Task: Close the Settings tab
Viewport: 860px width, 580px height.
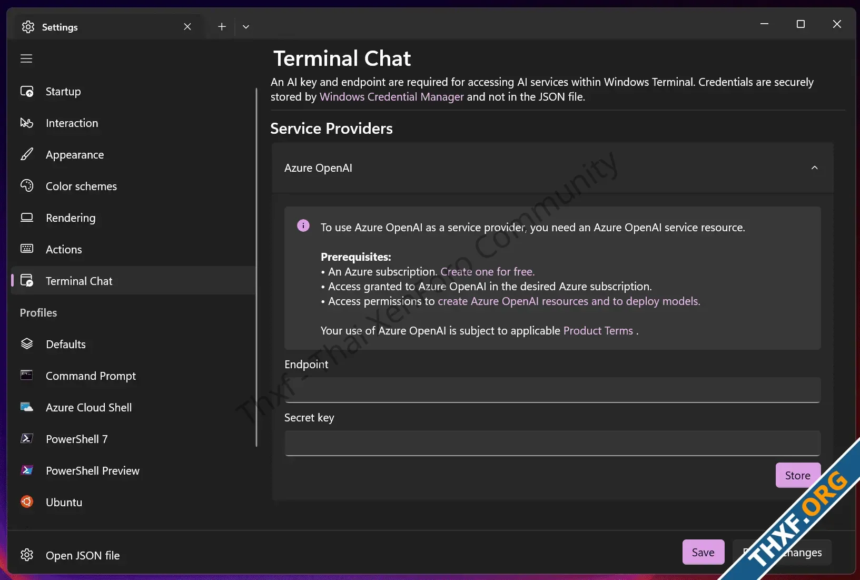Action: [x=187, y=26]
